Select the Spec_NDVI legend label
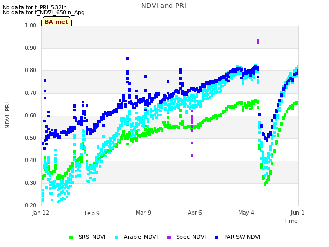The width and height of the screenshot is (329, 247). [191, 237]
